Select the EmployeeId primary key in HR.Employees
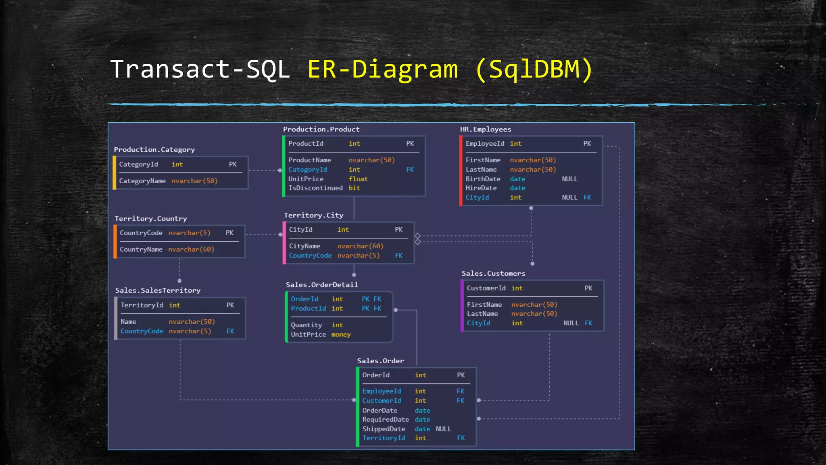 pos(531,144)
